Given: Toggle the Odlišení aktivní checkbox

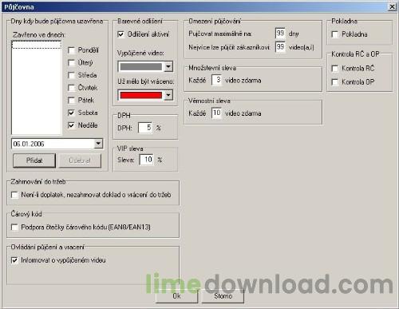Looking at the screenshot, I should tap(120, 34).
